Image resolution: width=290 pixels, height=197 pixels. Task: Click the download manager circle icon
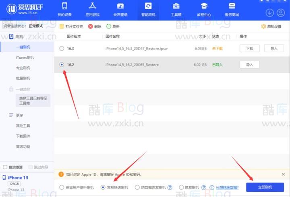coord(269,13)
